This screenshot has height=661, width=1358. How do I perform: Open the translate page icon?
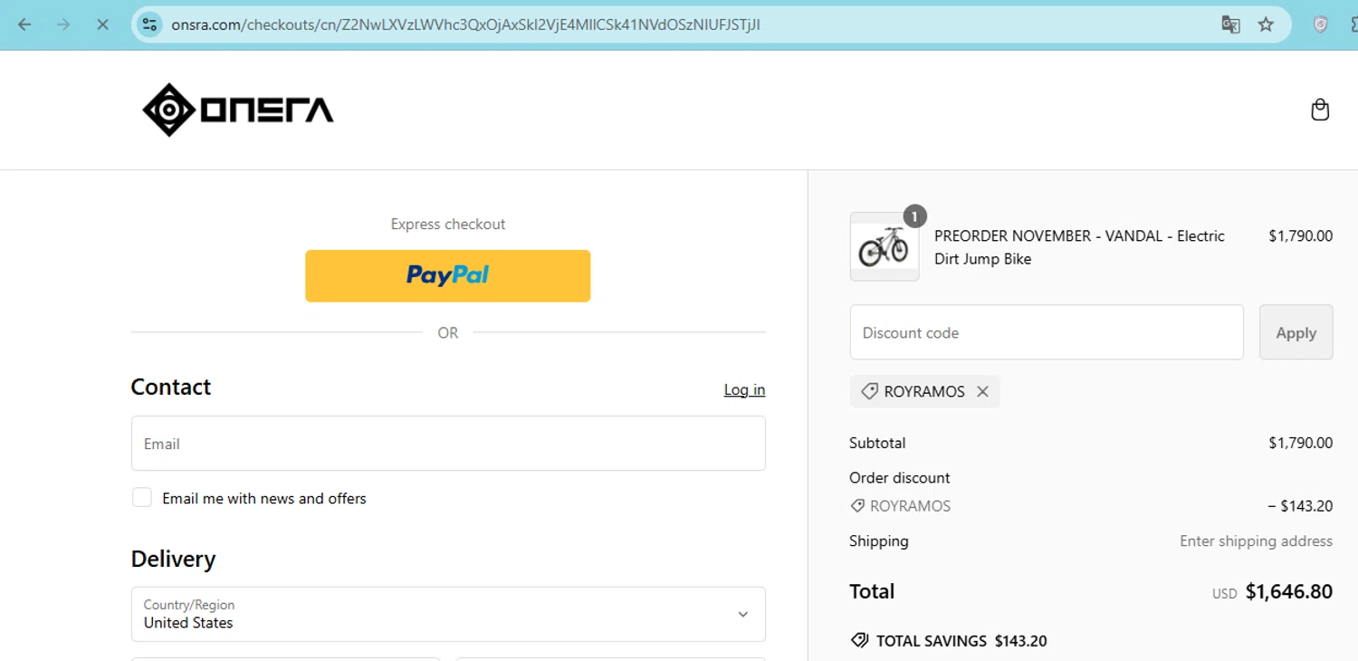click(1230, 24)
